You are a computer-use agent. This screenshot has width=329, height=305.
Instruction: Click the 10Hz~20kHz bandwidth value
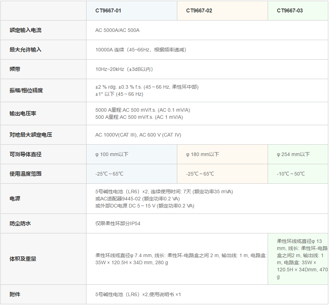(x=124, y=69)
